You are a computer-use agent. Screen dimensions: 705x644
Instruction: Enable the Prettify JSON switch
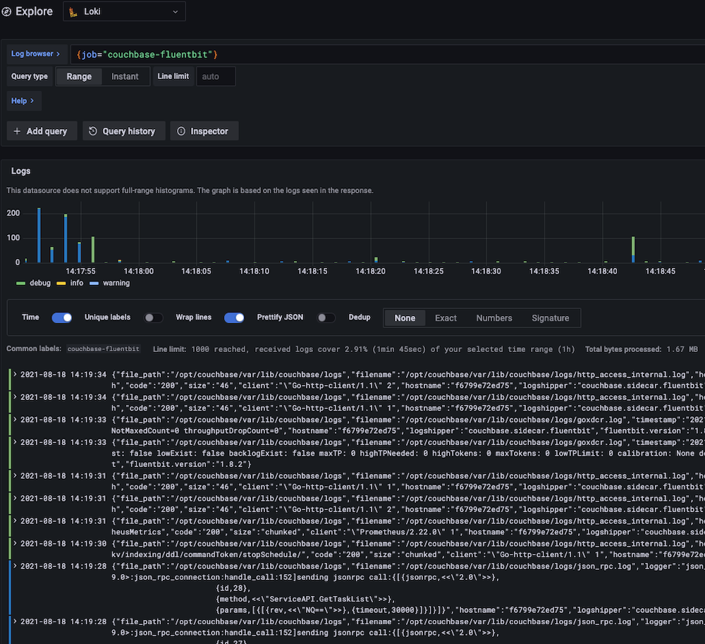[x=326, y=317]
